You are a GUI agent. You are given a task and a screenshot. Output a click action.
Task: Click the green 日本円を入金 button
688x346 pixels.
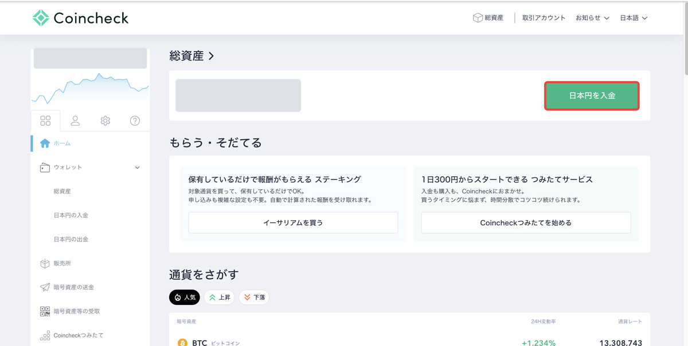click(592, 96)
